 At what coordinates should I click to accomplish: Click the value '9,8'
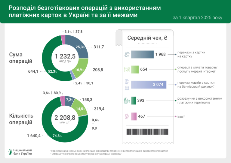pyautogui.click(x=94, y=128)
